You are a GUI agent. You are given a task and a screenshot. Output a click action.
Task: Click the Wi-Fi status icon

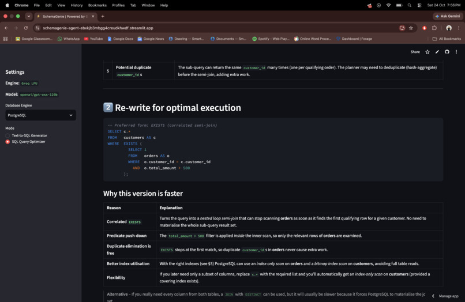coord(388,5)
